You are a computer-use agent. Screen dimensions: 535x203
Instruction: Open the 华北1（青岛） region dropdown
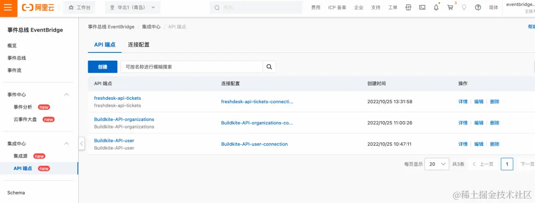[x=133, y=7]
